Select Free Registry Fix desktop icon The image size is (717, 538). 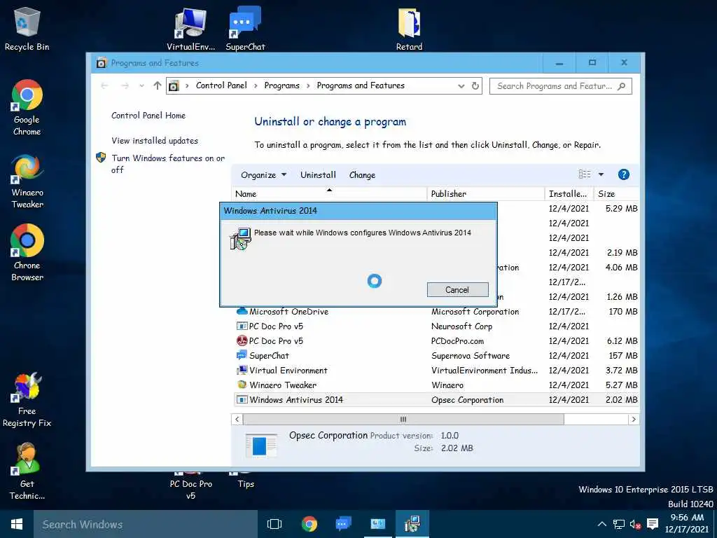[x=27, y=399]
